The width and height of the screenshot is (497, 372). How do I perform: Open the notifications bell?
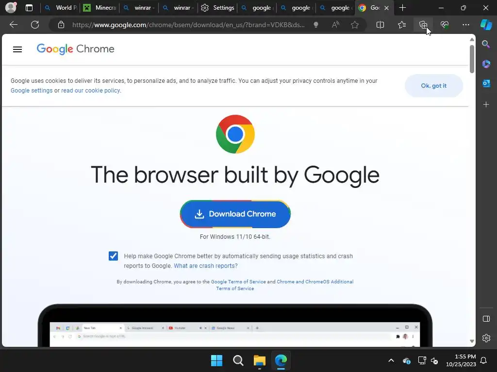(484, 360)
